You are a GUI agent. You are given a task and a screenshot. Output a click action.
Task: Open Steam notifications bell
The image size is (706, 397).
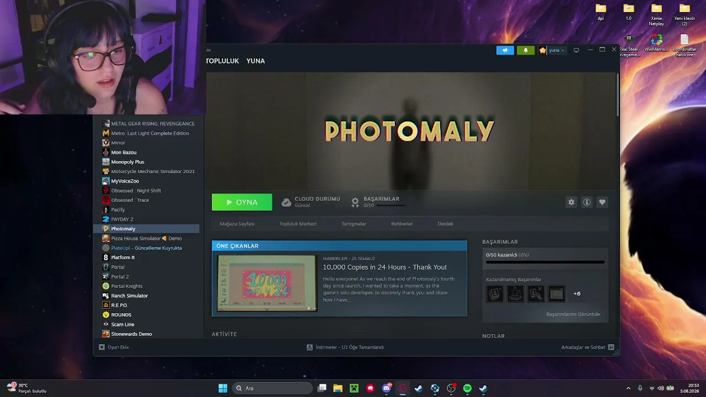coord(526,50)
